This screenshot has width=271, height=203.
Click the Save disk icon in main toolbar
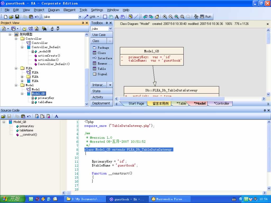[x=17, y=17]
